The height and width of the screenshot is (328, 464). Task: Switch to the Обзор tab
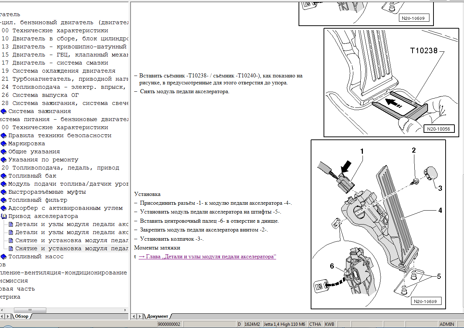[x=21, y=316]
